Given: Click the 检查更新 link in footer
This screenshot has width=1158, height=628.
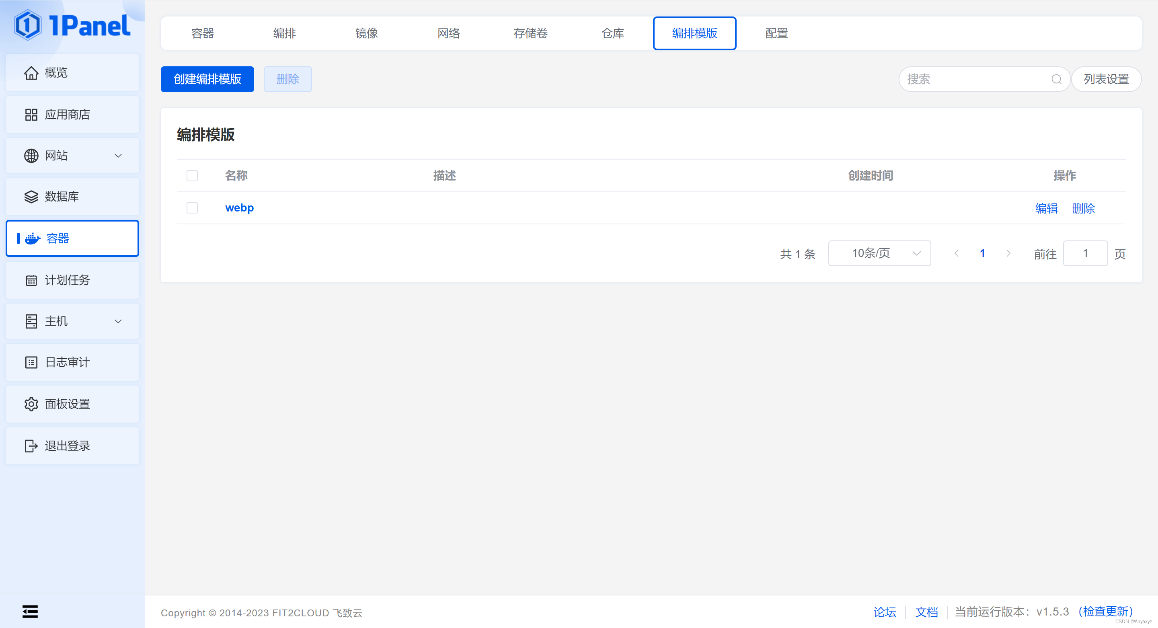Looking at the screenshot, I should (1105, 612).
